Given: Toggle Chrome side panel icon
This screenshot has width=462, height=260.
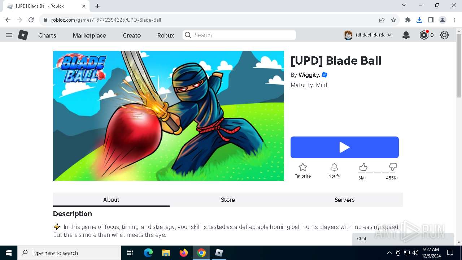Looking at the screenshot, I should [x=431, y=20].
